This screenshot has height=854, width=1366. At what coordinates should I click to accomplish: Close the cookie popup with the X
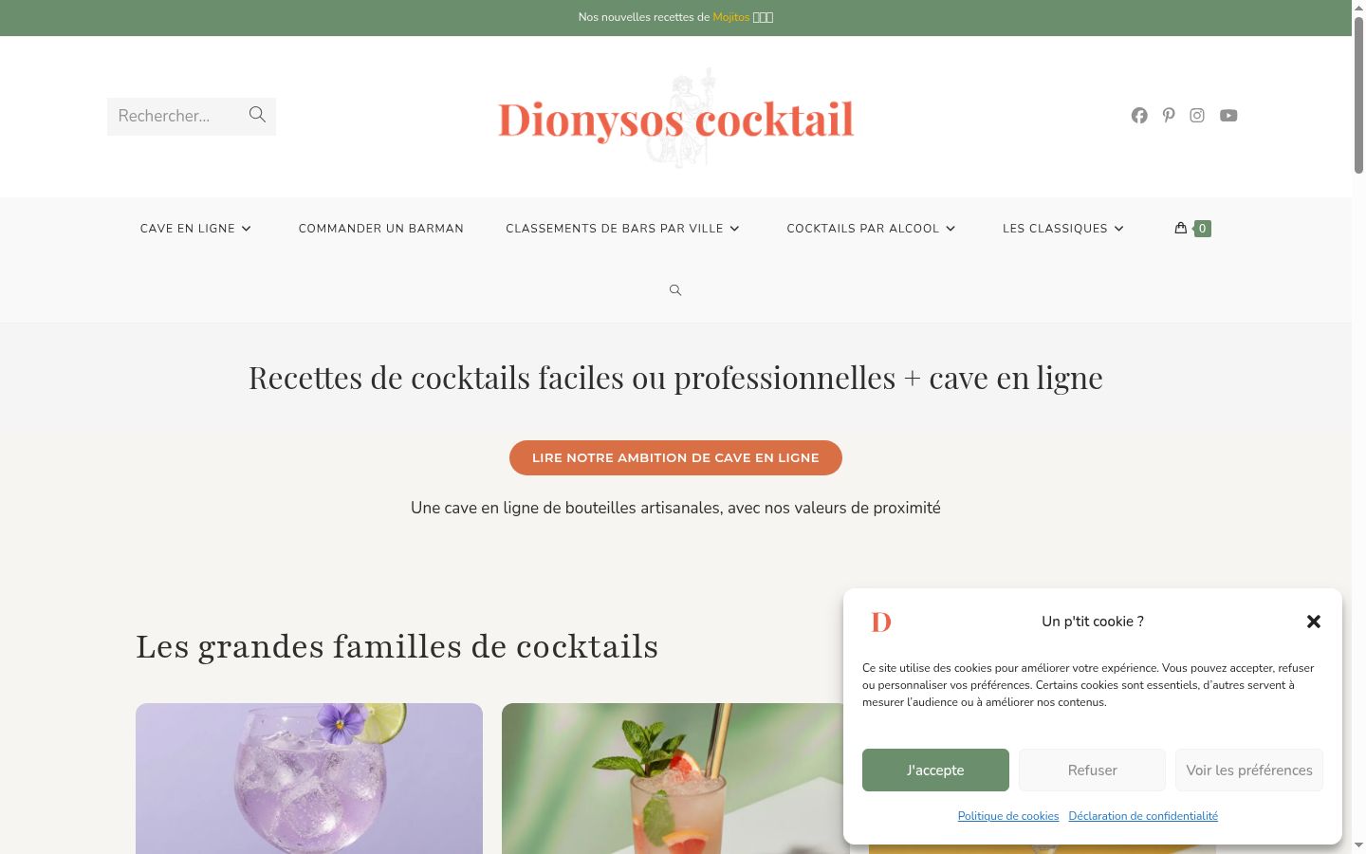pos(1314,622)
